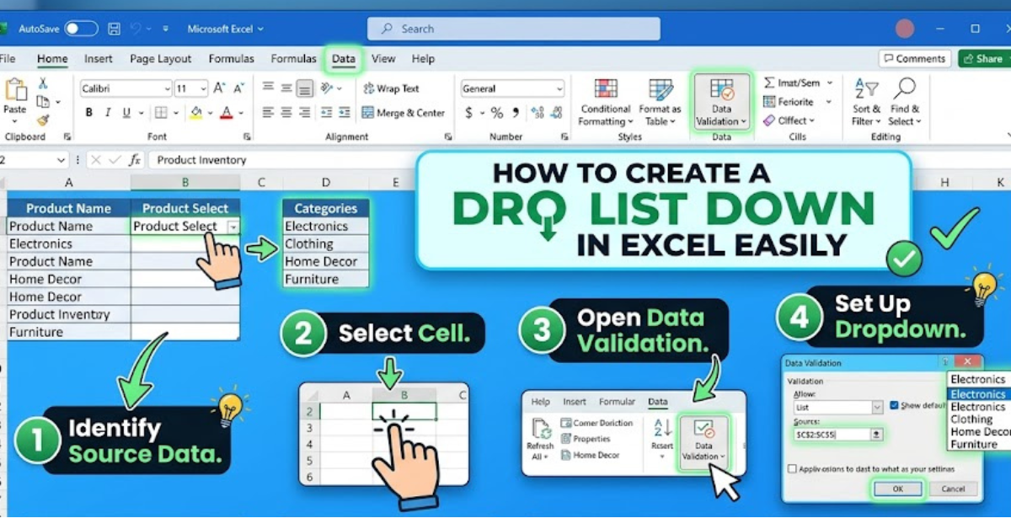Open the General number format dropdown
The width and height of the screenshot is (1011, 529).
click(559, 88)
